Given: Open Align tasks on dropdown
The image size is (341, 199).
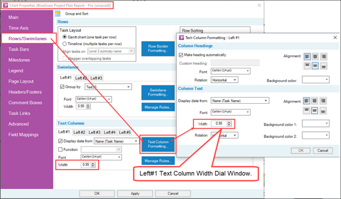Looking at the screenshot, I should 111,51.
